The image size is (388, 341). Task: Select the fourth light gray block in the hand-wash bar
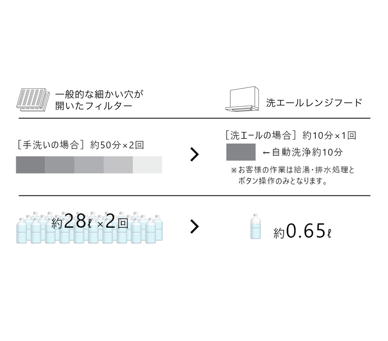(x=118, y=165)
